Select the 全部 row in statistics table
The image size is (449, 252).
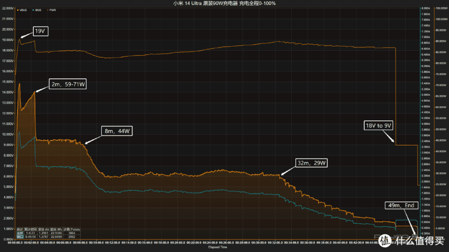19,232
